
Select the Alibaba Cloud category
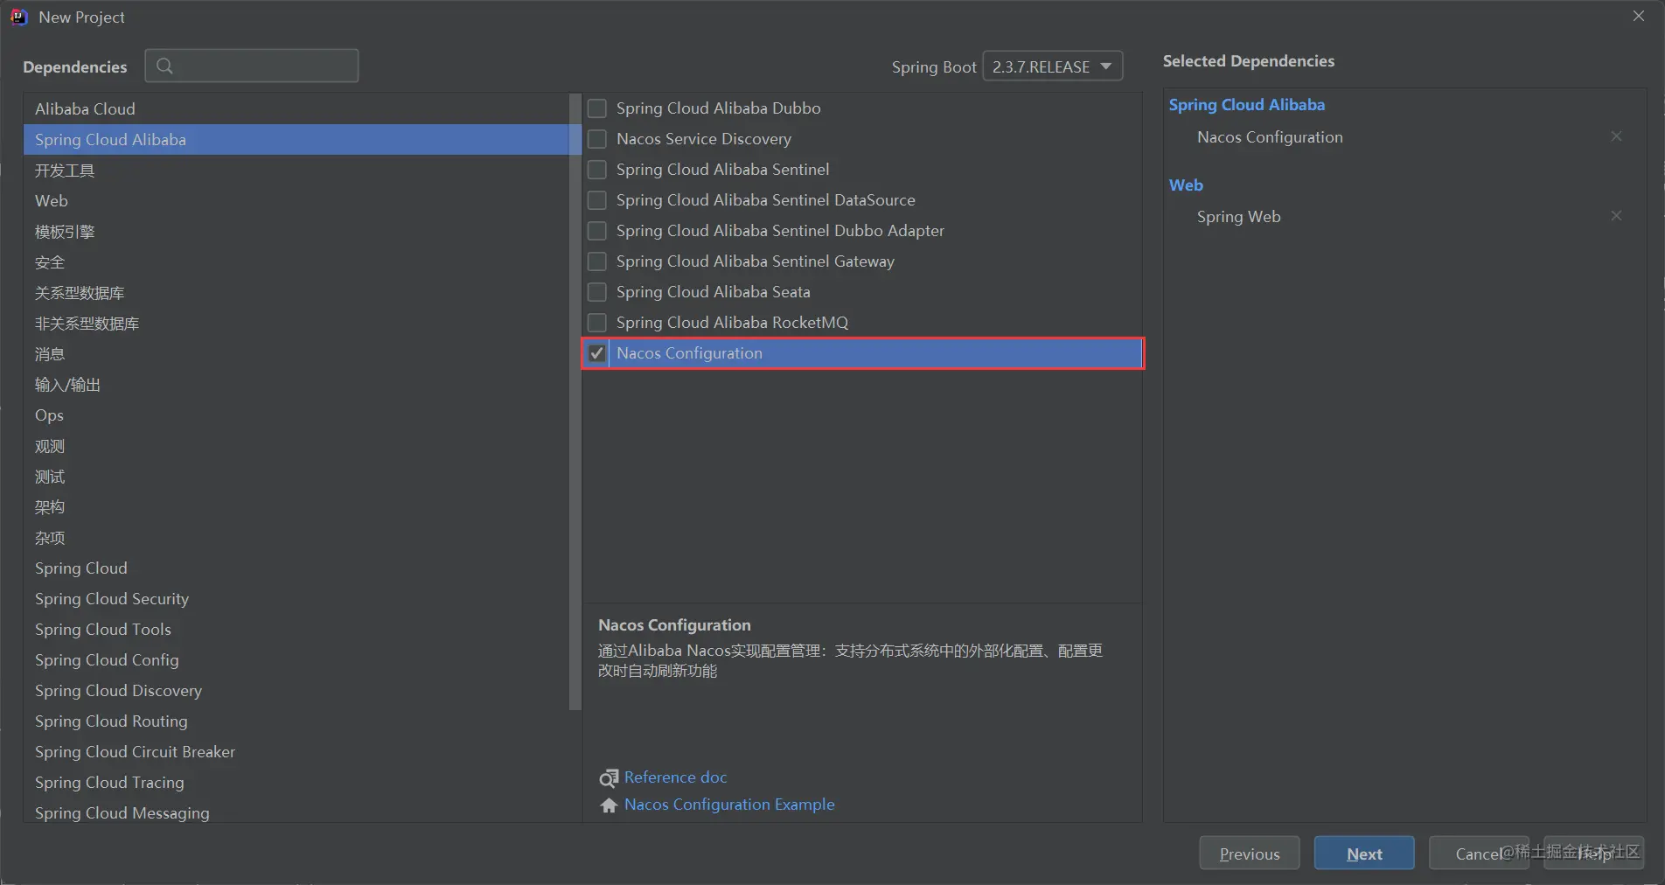pos(296,109)
